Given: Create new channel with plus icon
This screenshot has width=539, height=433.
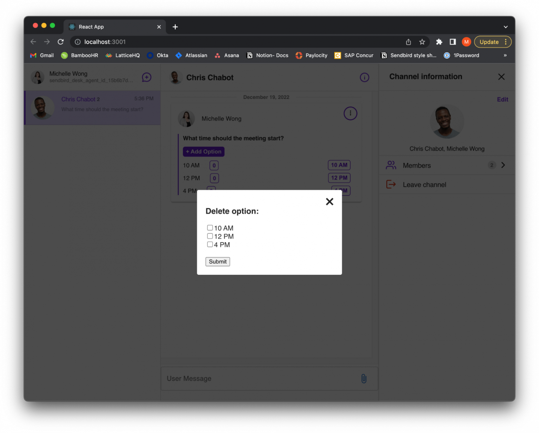Looking at the screenshot, I should click(147, 77).
